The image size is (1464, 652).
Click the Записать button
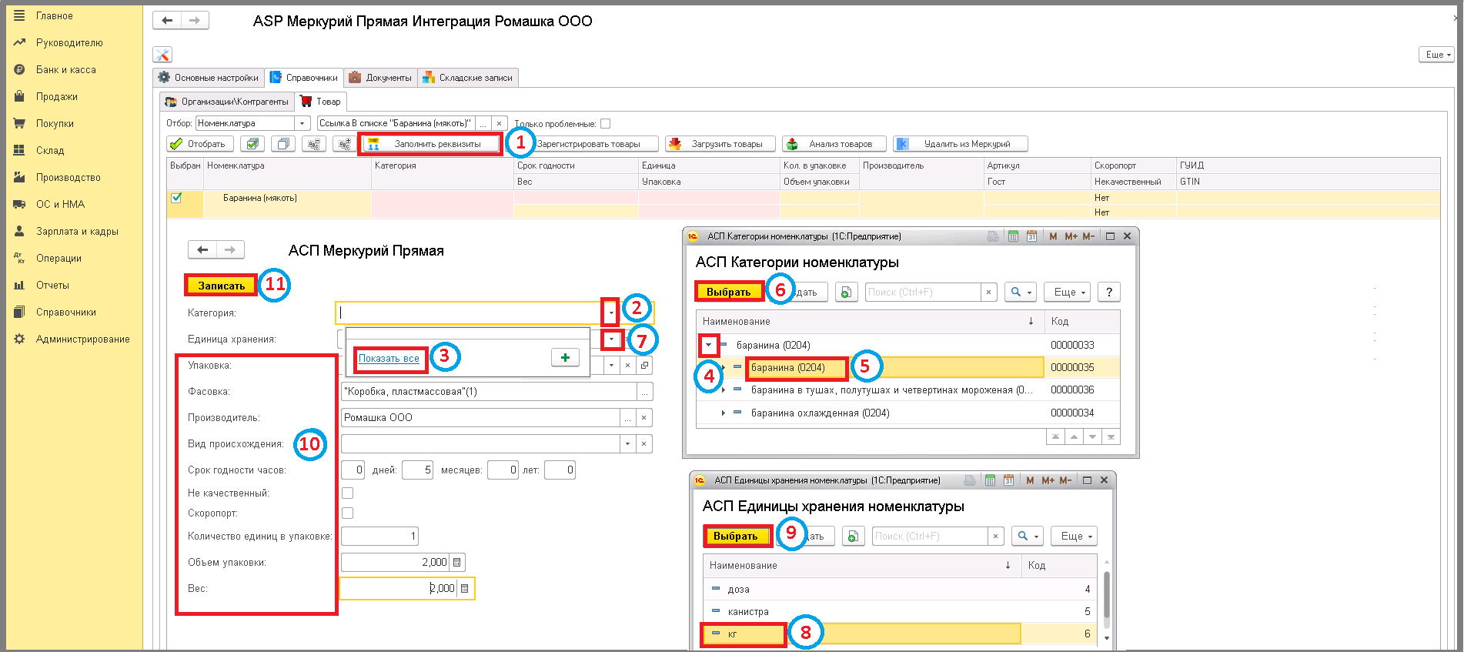[221, 286]
